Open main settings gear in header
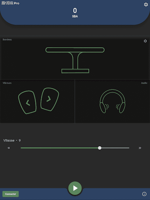The width and height of the screenshot is (150, 200). pyautogui.click(x=146, y=5)
